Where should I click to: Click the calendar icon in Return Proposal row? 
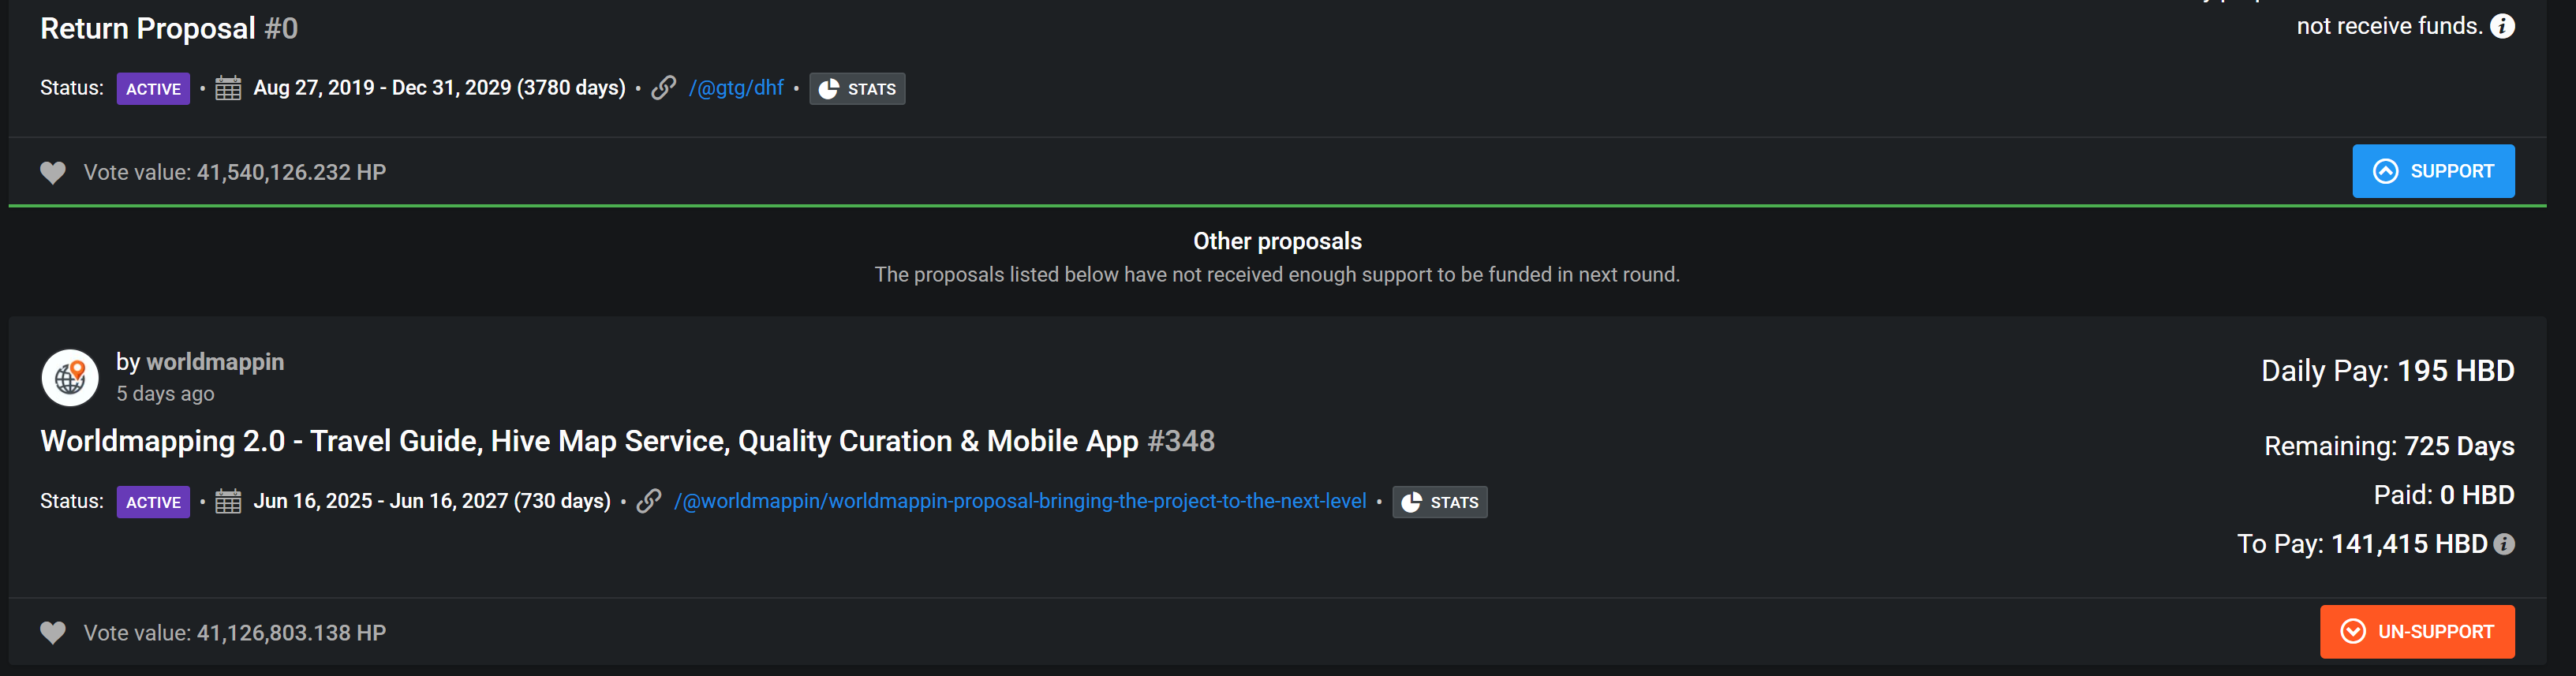pos(228,88)
